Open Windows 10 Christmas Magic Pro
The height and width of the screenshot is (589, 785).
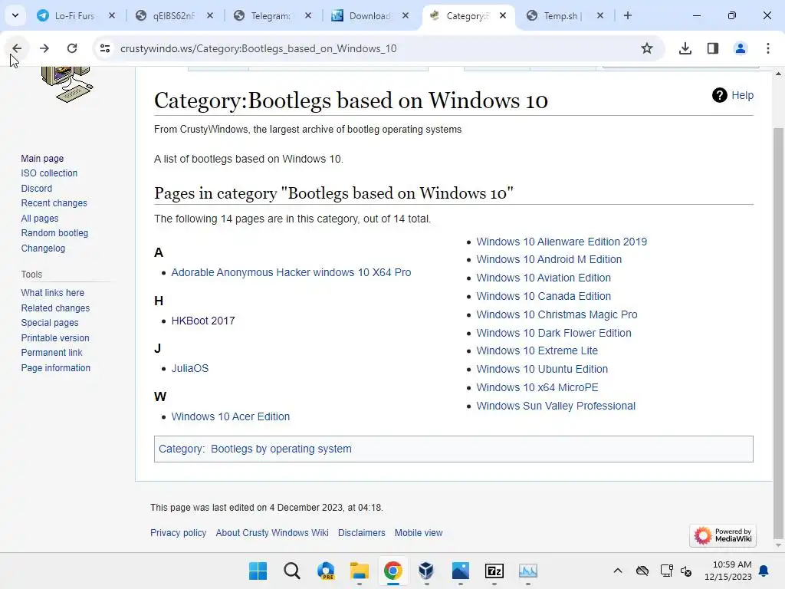coord(557,314)
